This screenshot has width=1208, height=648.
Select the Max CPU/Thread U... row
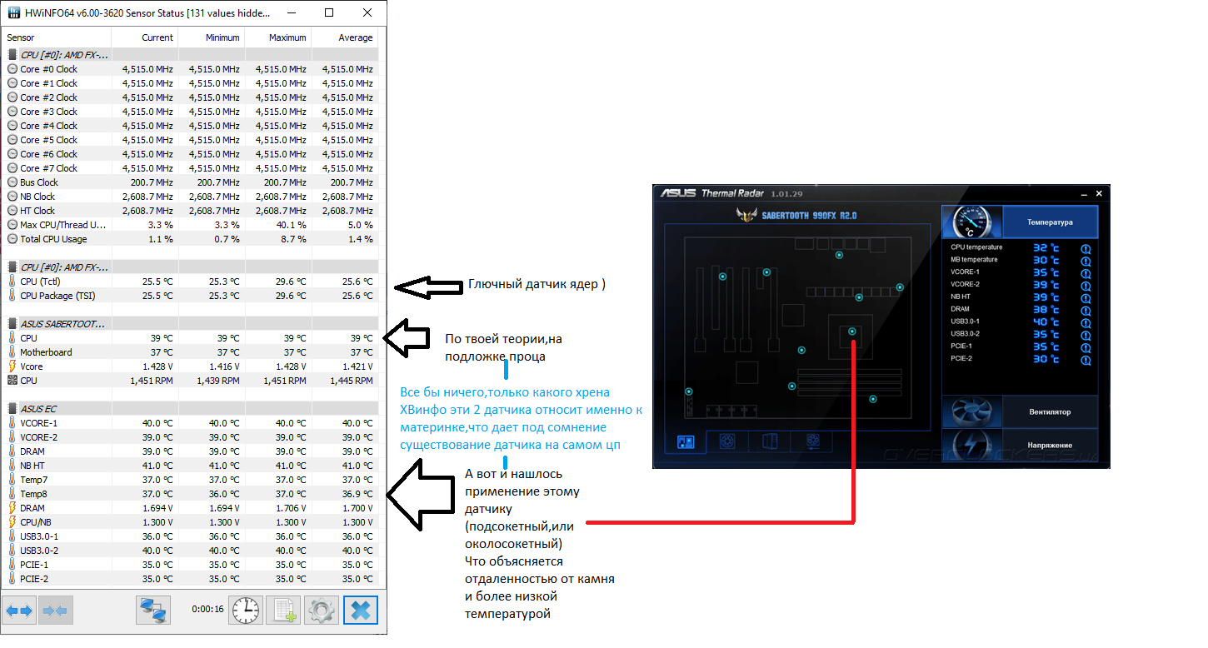point(191,225)
